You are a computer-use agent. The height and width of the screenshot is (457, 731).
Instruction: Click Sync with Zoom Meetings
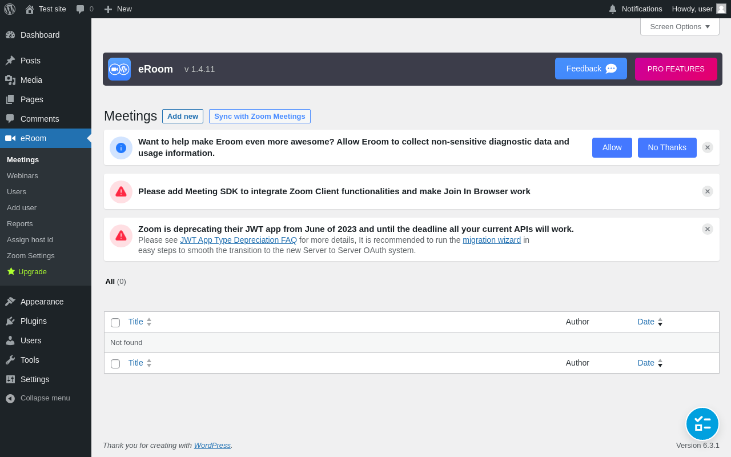tap(260, 117)
